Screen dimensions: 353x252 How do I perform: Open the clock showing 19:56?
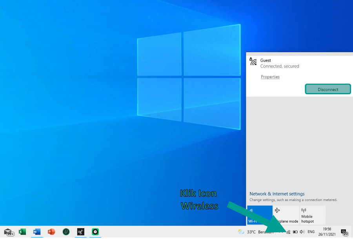point(327,229)
